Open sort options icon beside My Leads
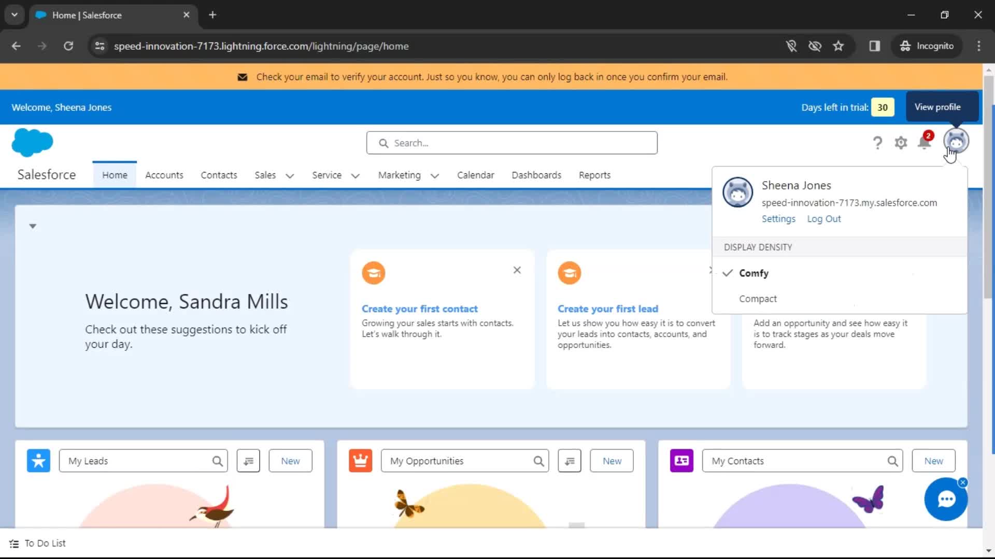The height and width of the screenshot is (559, 995). 248,461
